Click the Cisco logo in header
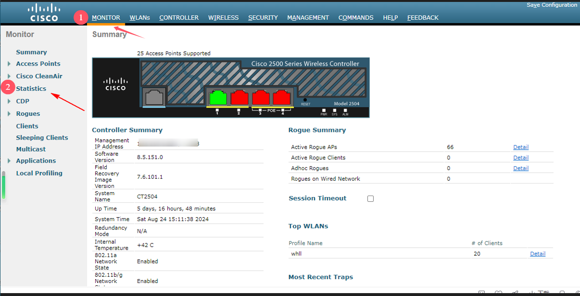 click(44, 13)
